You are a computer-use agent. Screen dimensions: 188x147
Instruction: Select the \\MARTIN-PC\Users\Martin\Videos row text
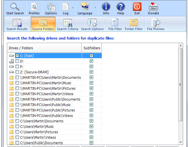47,94
